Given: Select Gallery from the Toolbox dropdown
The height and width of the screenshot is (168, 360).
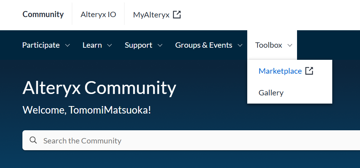Looking at the screenshot, I should coord(271,93).
